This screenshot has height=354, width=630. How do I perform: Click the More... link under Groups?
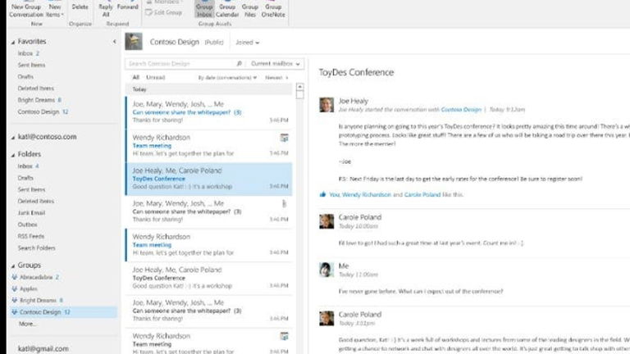[x=27, y=324]
